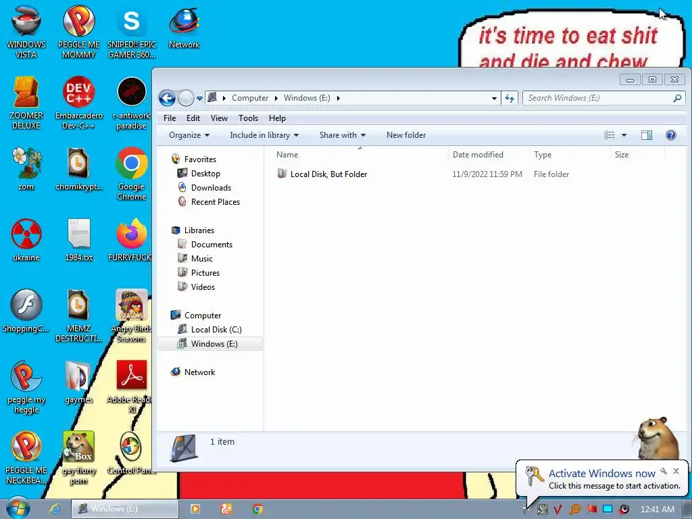The height and width of the screenshot is (519, 692).
Task: Expand arrow after Windows (E:) breadcrumb
Action: point(339,98)
